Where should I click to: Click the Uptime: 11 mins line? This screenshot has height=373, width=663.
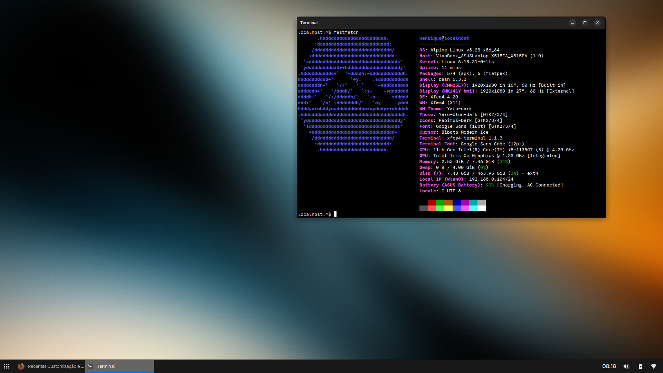coord(440,68)
